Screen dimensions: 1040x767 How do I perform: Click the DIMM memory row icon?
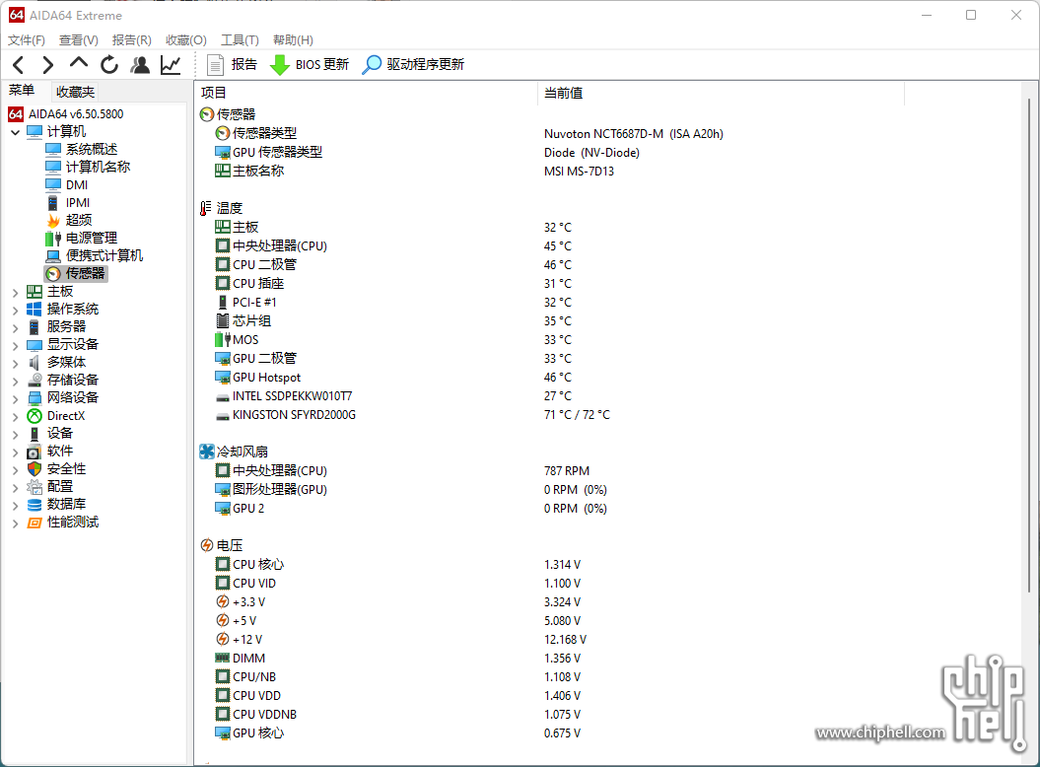point(223,659)
